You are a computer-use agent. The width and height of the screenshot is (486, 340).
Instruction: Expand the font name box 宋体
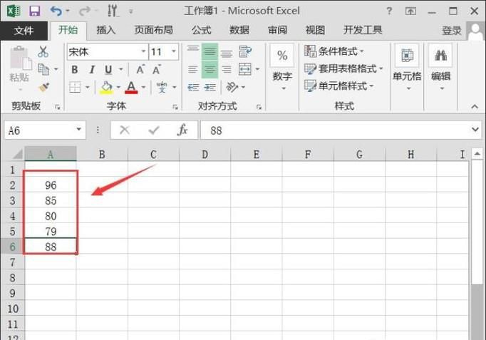click(143, 51)
